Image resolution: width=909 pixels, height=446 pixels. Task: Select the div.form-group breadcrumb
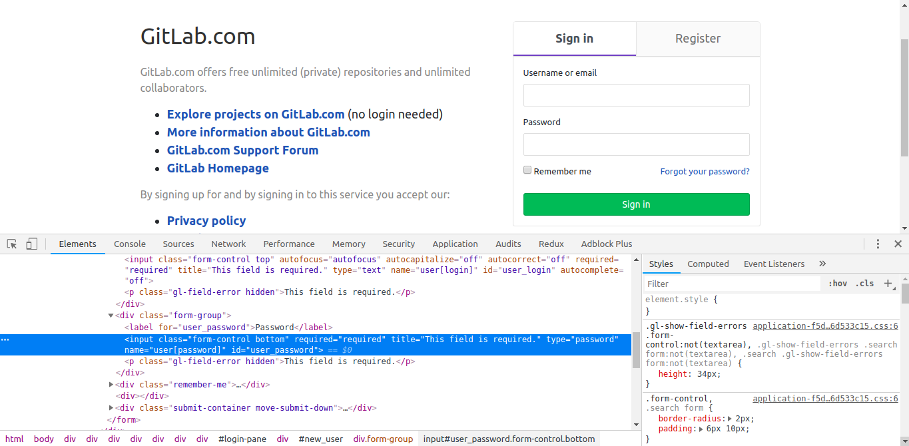click(383, 439)
